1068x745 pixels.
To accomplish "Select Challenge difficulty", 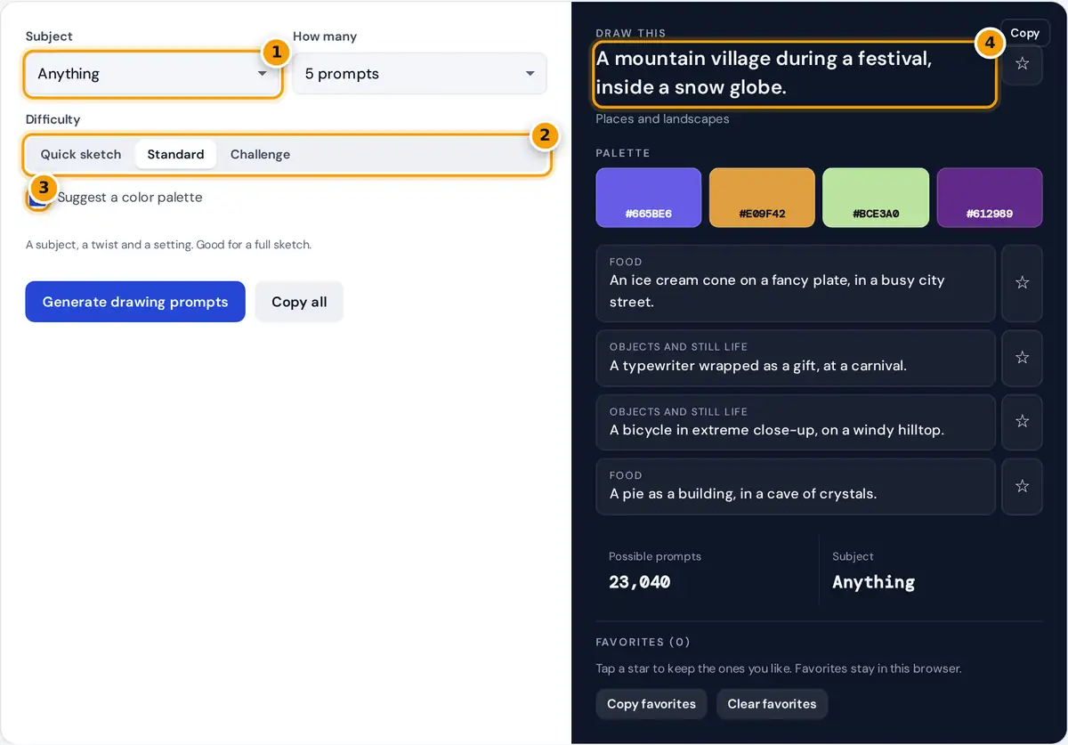I will 260,154.
